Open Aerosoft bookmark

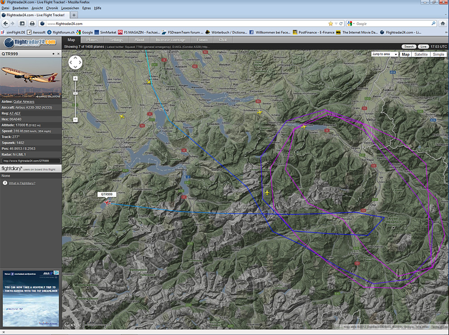coord(36,32)
